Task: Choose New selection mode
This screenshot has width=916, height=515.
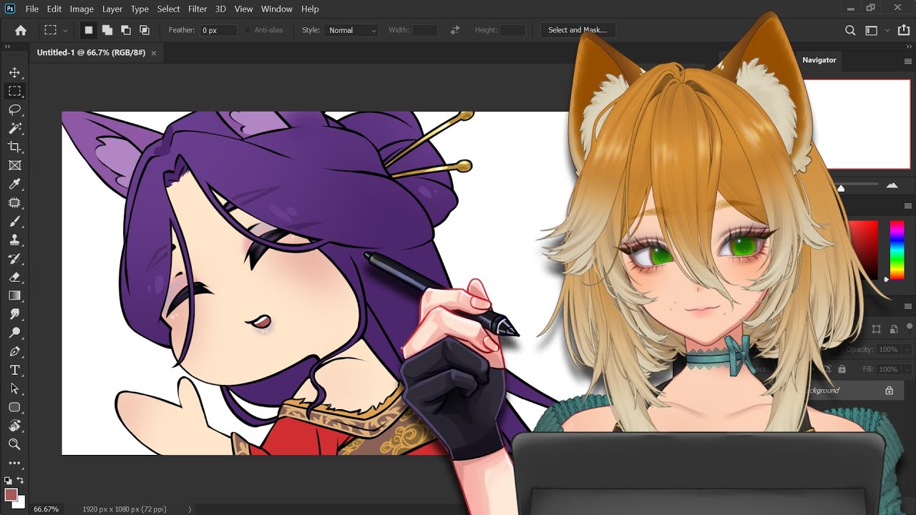Action: pyautogui.click(x=89, y=30)
